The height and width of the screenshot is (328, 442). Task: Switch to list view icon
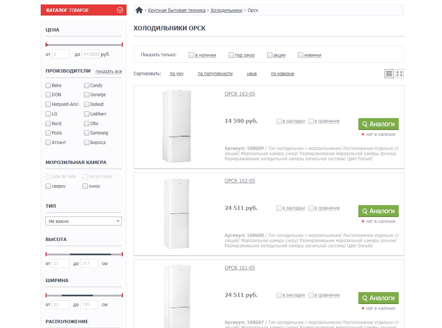pyautogui.click(x=389, y=74)
